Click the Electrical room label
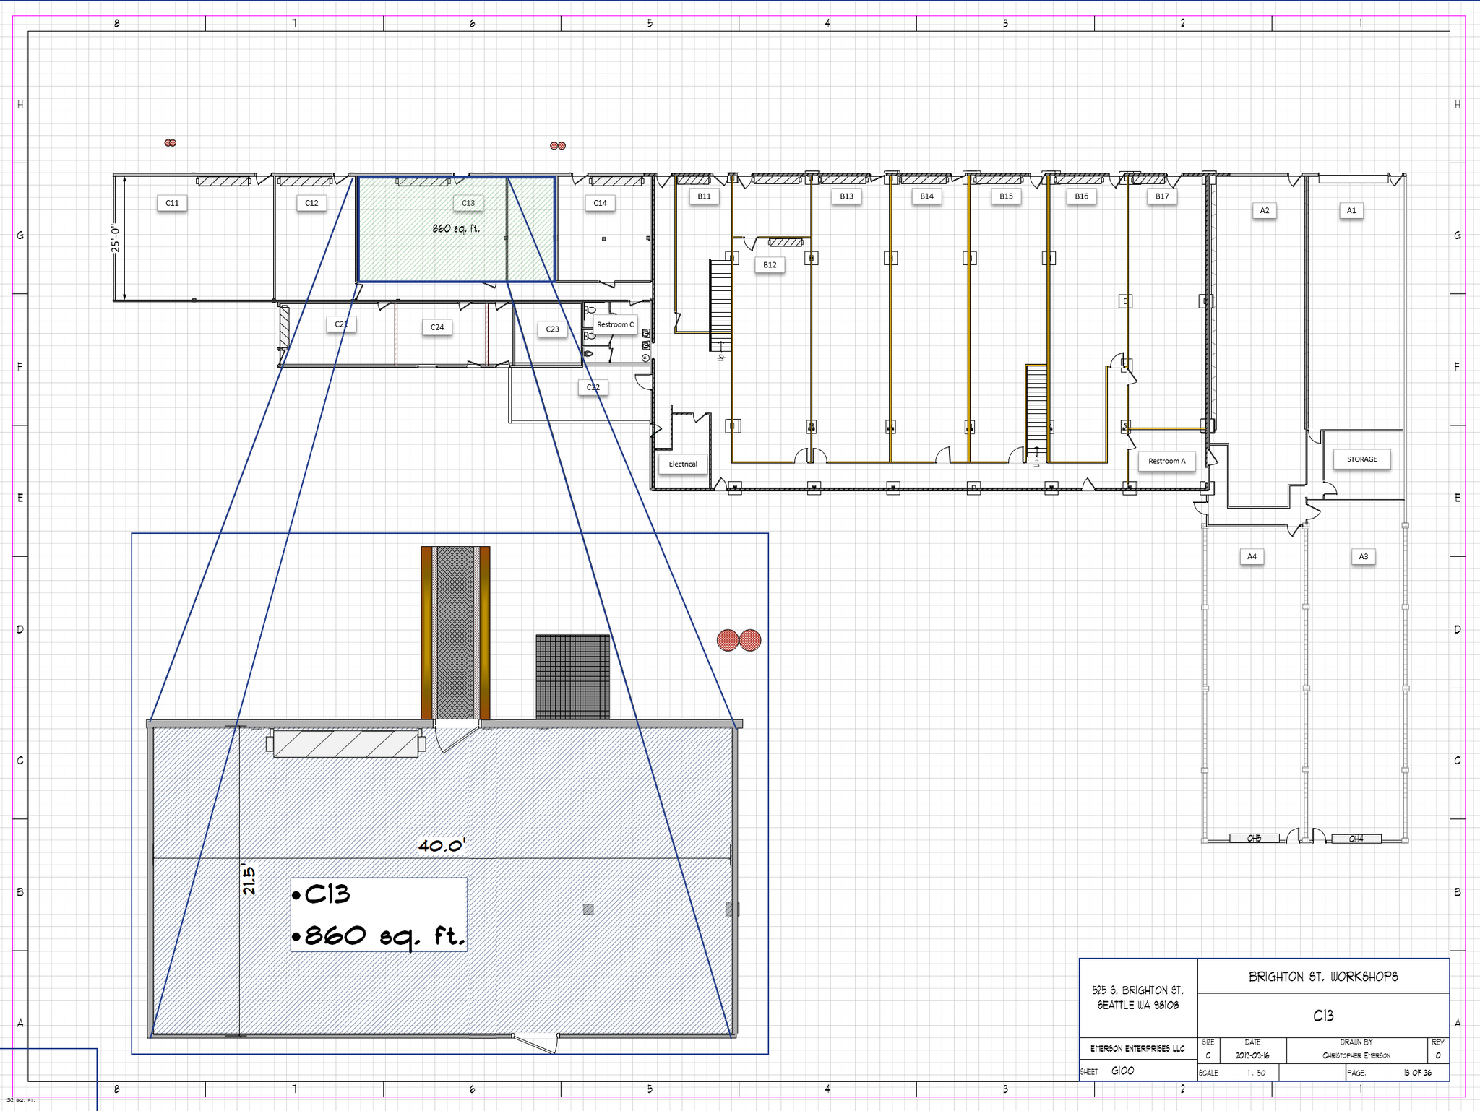 pos(683,464)
